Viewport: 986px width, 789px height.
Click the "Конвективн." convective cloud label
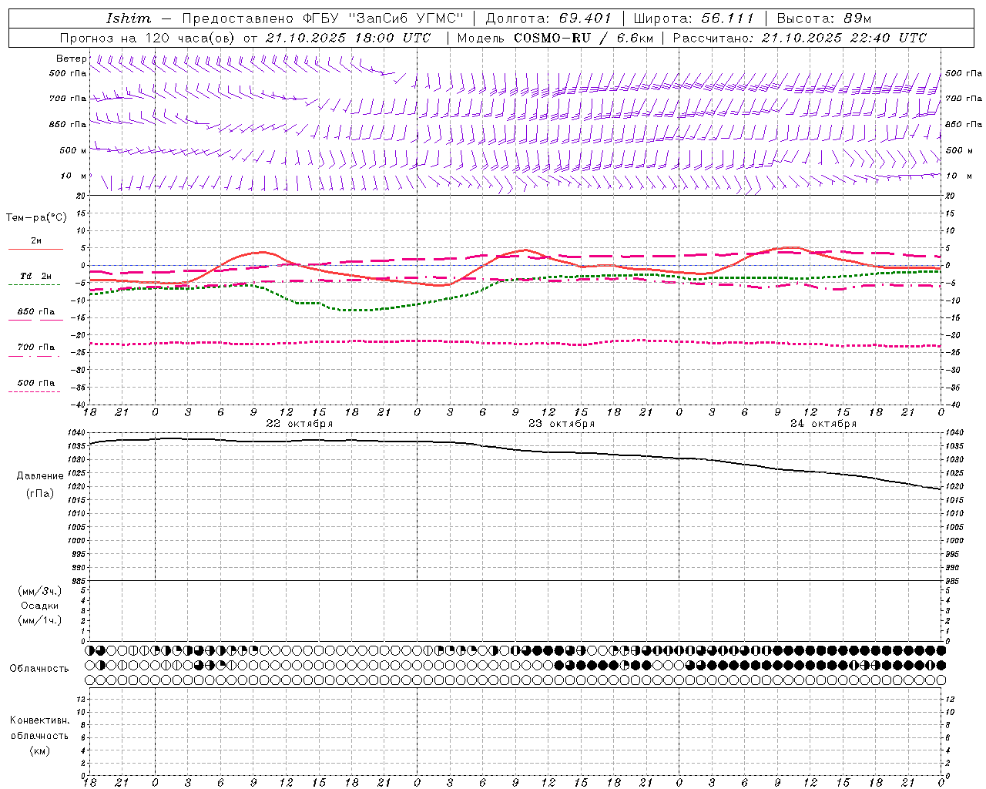coord(40,720)
